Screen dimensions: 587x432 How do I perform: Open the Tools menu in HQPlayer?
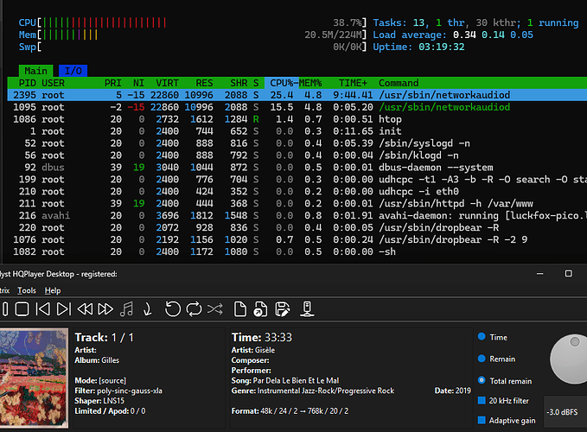[x=27, y=290]
